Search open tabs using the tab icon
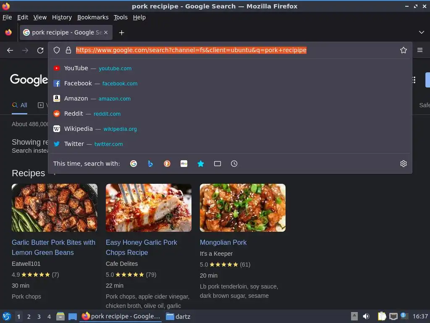Image resolution: width=430 pixels, height=323 pixels. click(x=218, y=164)
